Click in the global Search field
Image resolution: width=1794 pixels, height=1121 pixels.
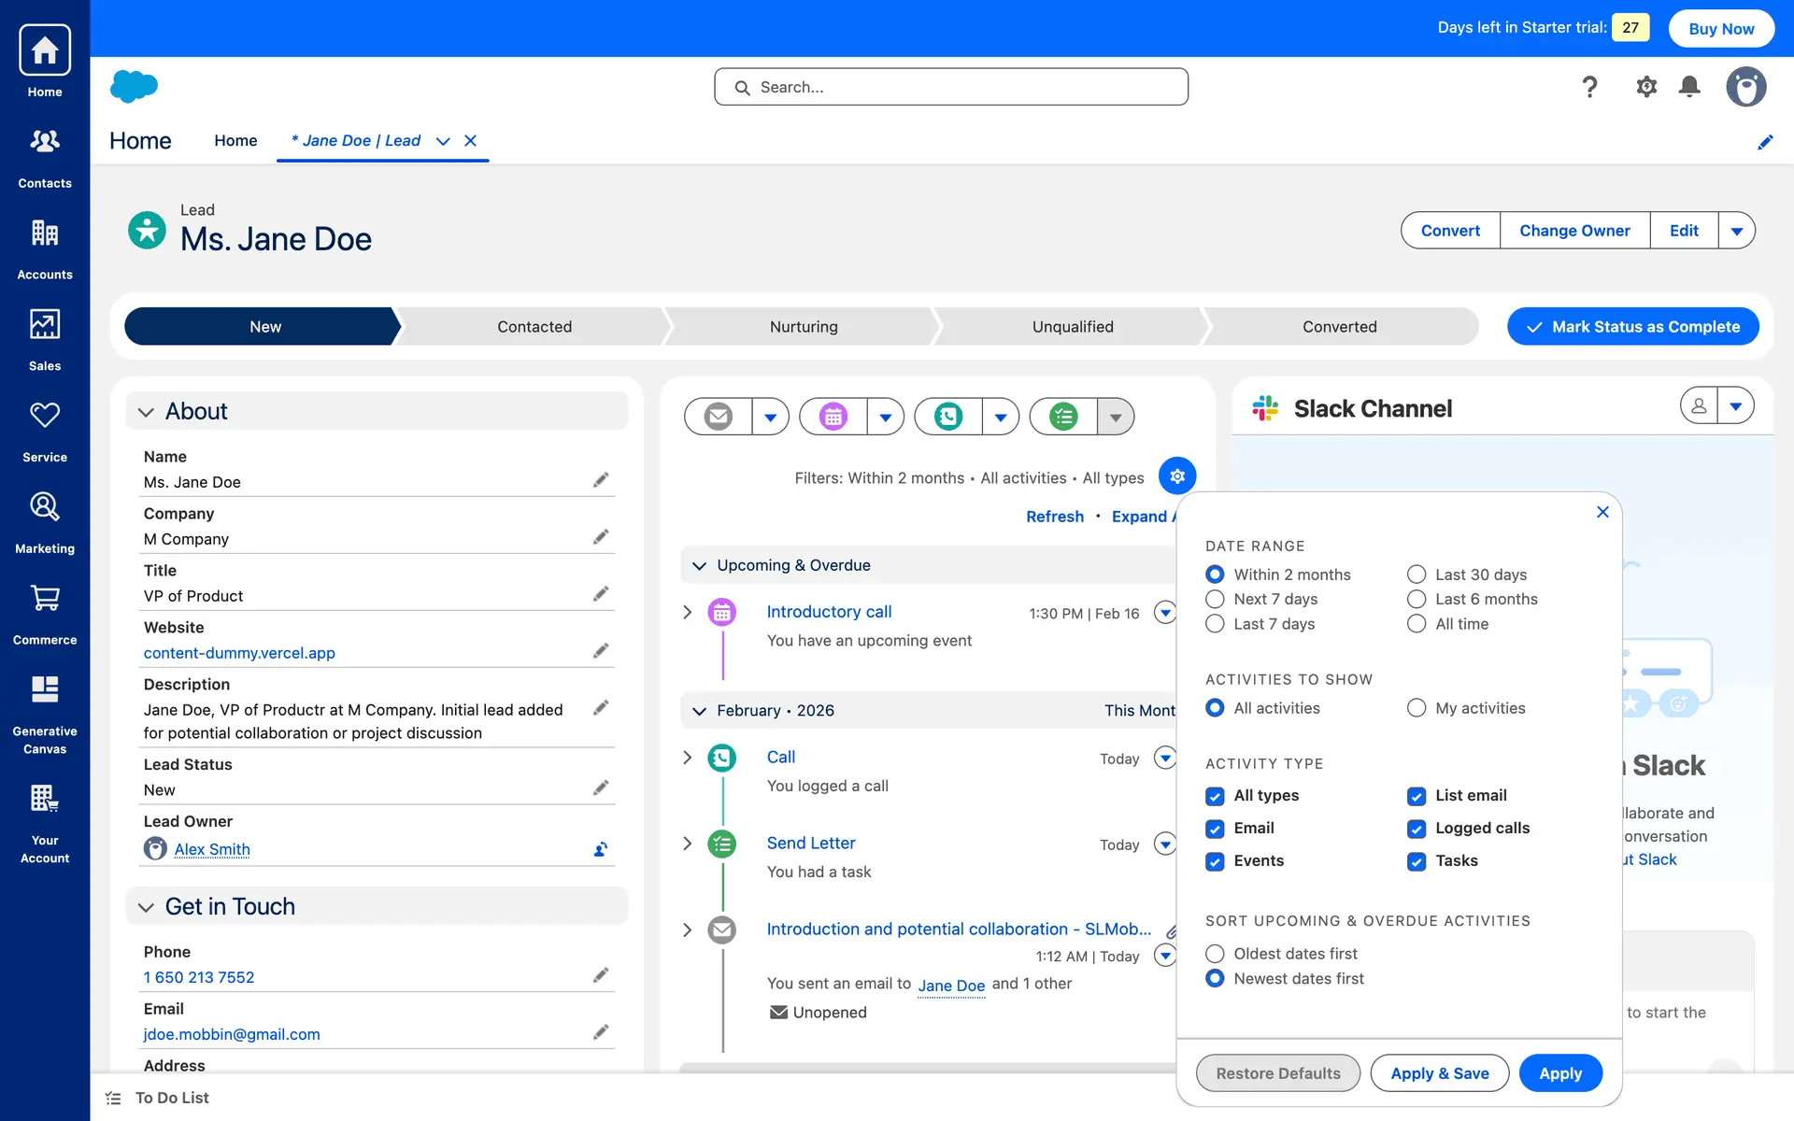(951, 87)
